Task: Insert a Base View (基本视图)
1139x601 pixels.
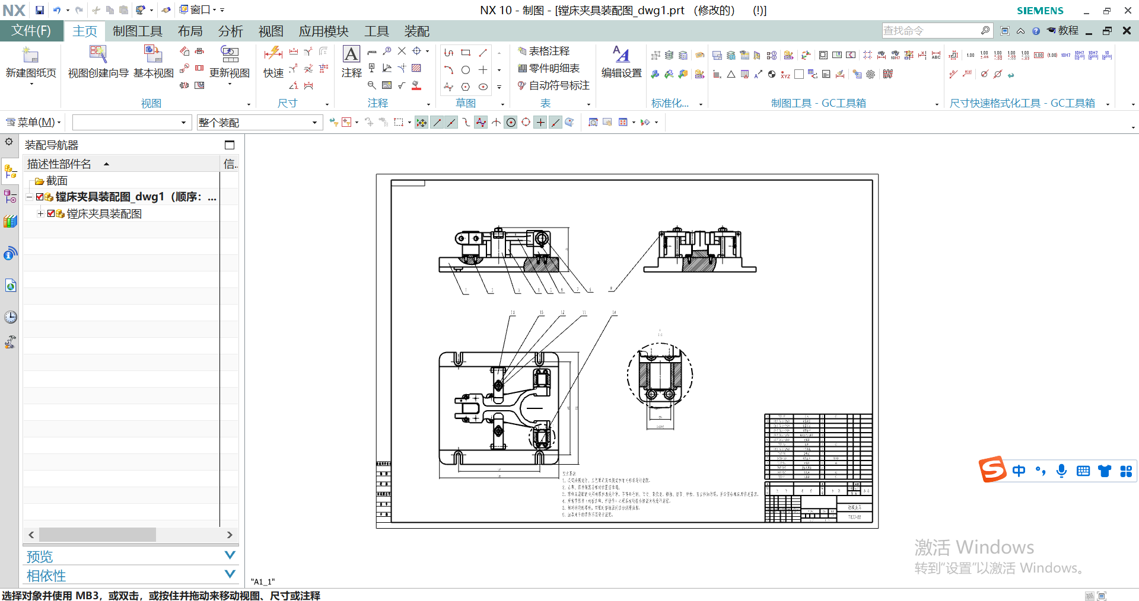Action: coord(153,55)
